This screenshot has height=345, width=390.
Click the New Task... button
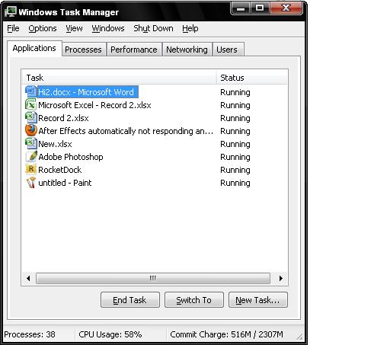pos(258,300)
